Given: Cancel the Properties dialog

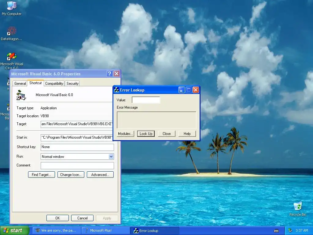Looking at the screenshot, I should coord(82,218).
